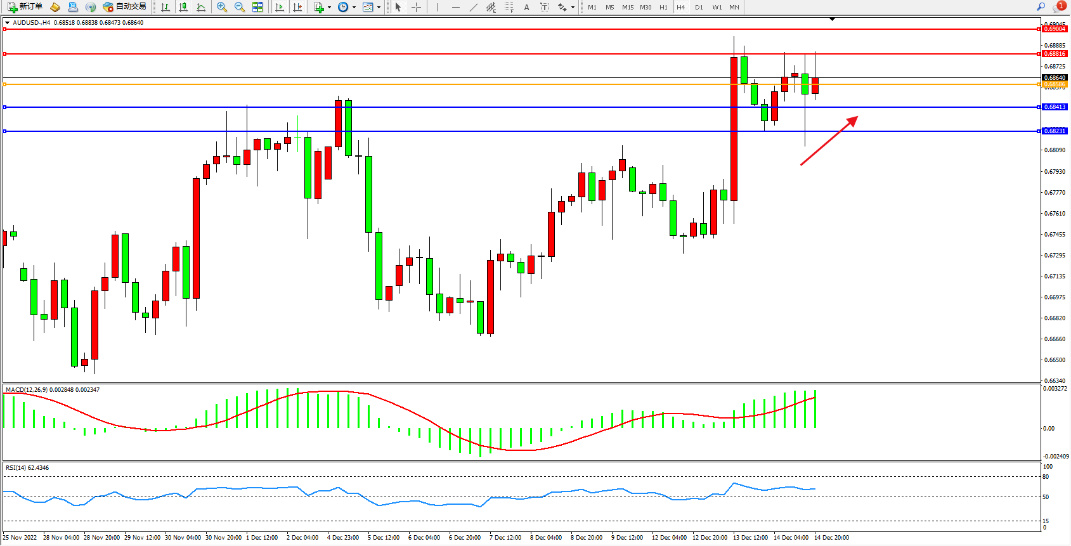
Task: Select the Fibonacci retracement tool
Action: [x=509, y=7]
